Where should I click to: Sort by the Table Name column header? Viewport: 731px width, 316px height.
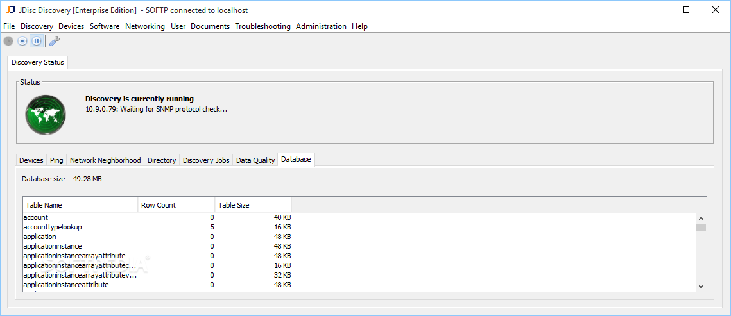[x=80, y=204]
